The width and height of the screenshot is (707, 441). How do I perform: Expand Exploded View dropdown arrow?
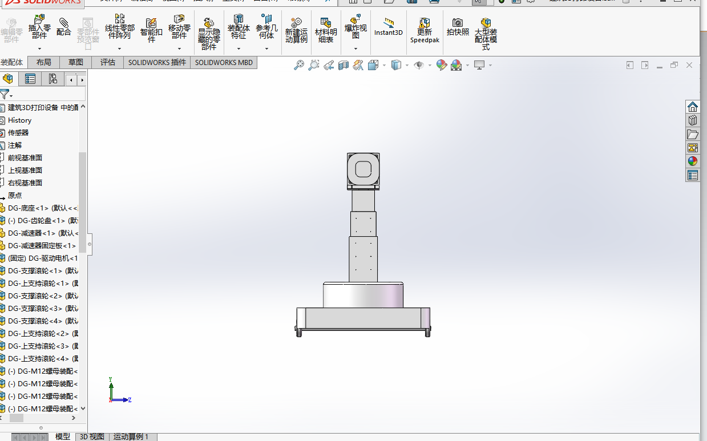[355, 48]
